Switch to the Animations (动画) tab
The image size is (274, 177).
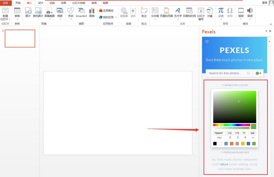63,3
